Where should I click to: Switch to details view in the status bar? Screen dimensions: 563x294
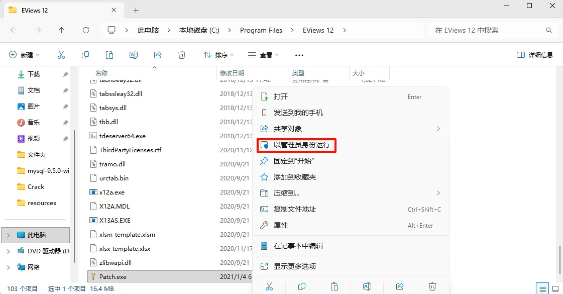542,288
